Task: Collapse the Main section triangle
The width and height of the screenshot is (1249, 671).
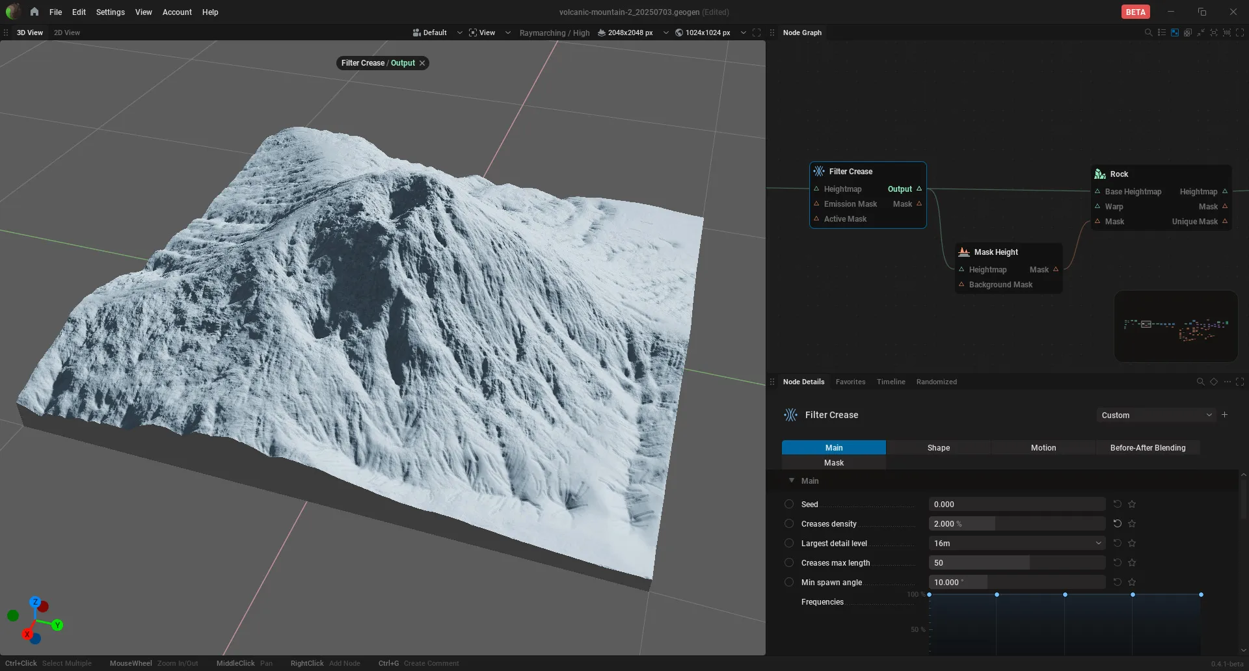Action: (x=792, y=480)
